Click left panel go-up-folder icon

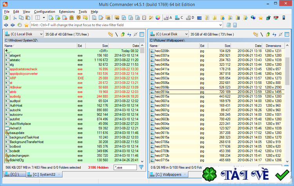click(123, 35)
